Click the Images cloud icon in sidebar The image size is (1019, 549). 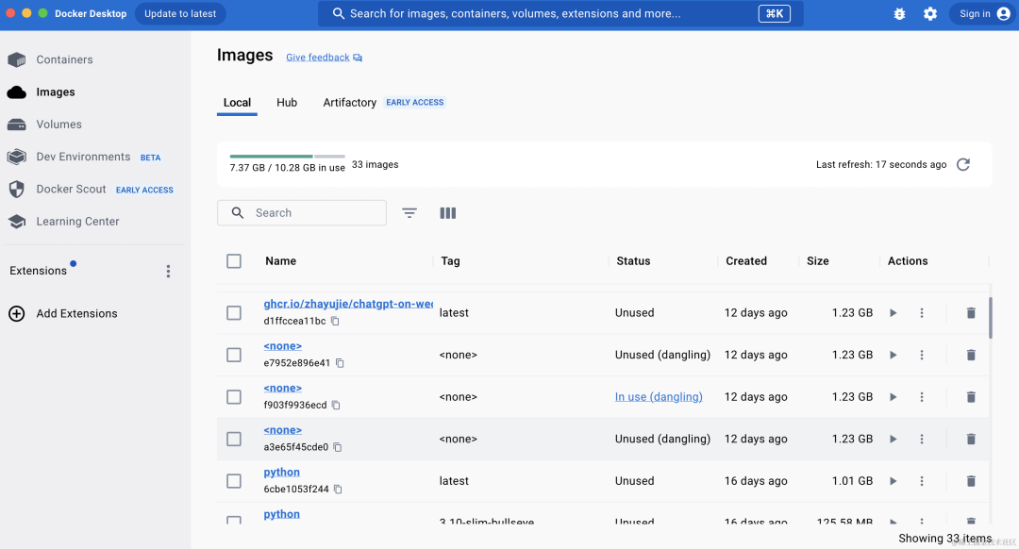(x=17, y=92)
